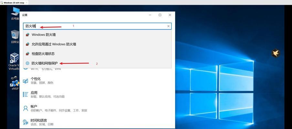This screenshot has height=129, width=292.
Task: Choose 防火墙和网络保护 search result
Action: pos(97,63)
